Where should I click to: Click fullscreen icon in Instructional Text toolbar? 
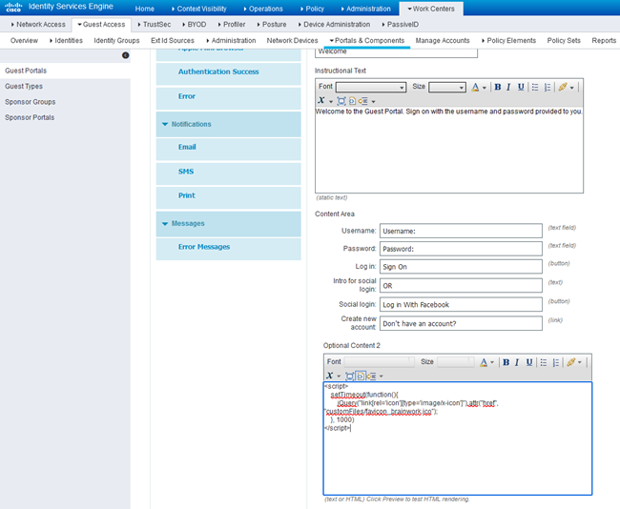tap(341, 101)
